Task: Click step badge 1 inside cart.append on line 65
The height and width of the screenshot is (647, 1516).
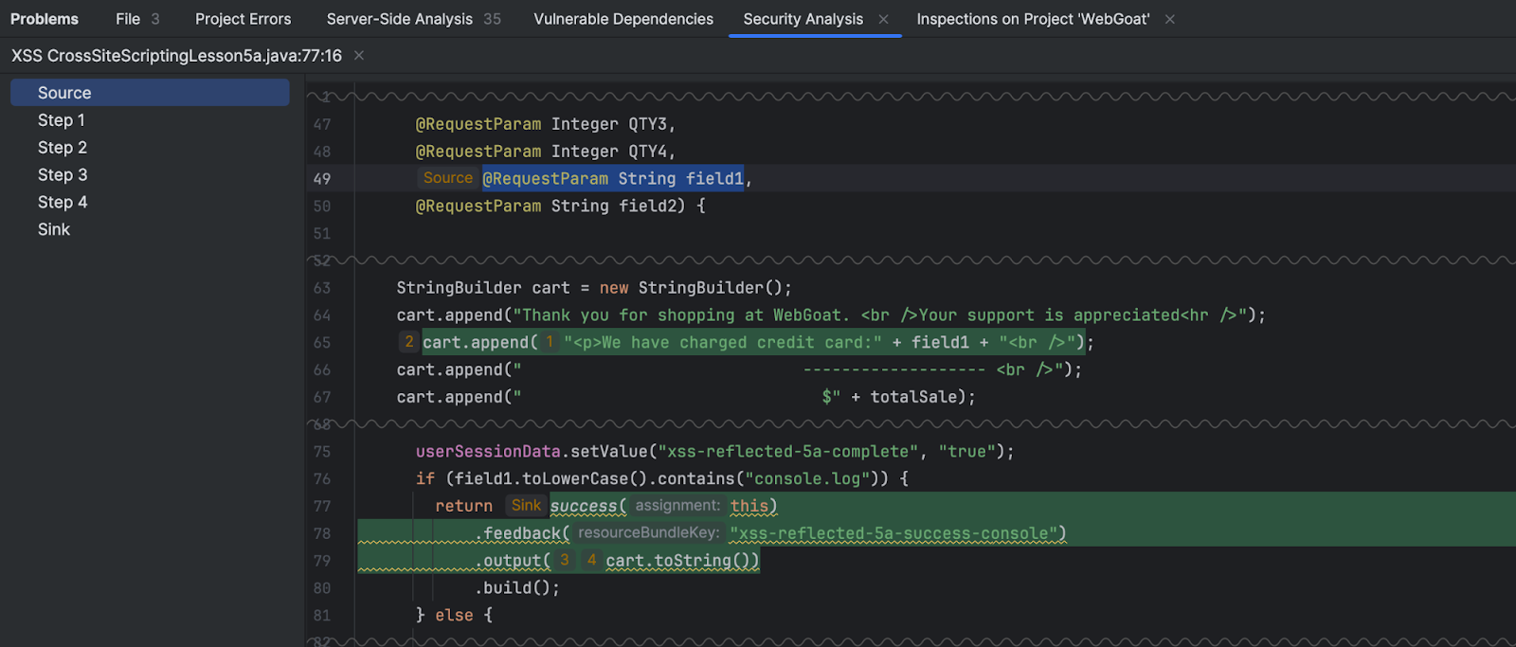Action: (550, 342)
